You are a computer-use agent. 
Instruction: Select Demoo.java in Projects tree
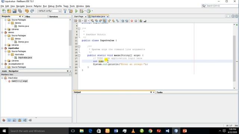tap(23, 42)
